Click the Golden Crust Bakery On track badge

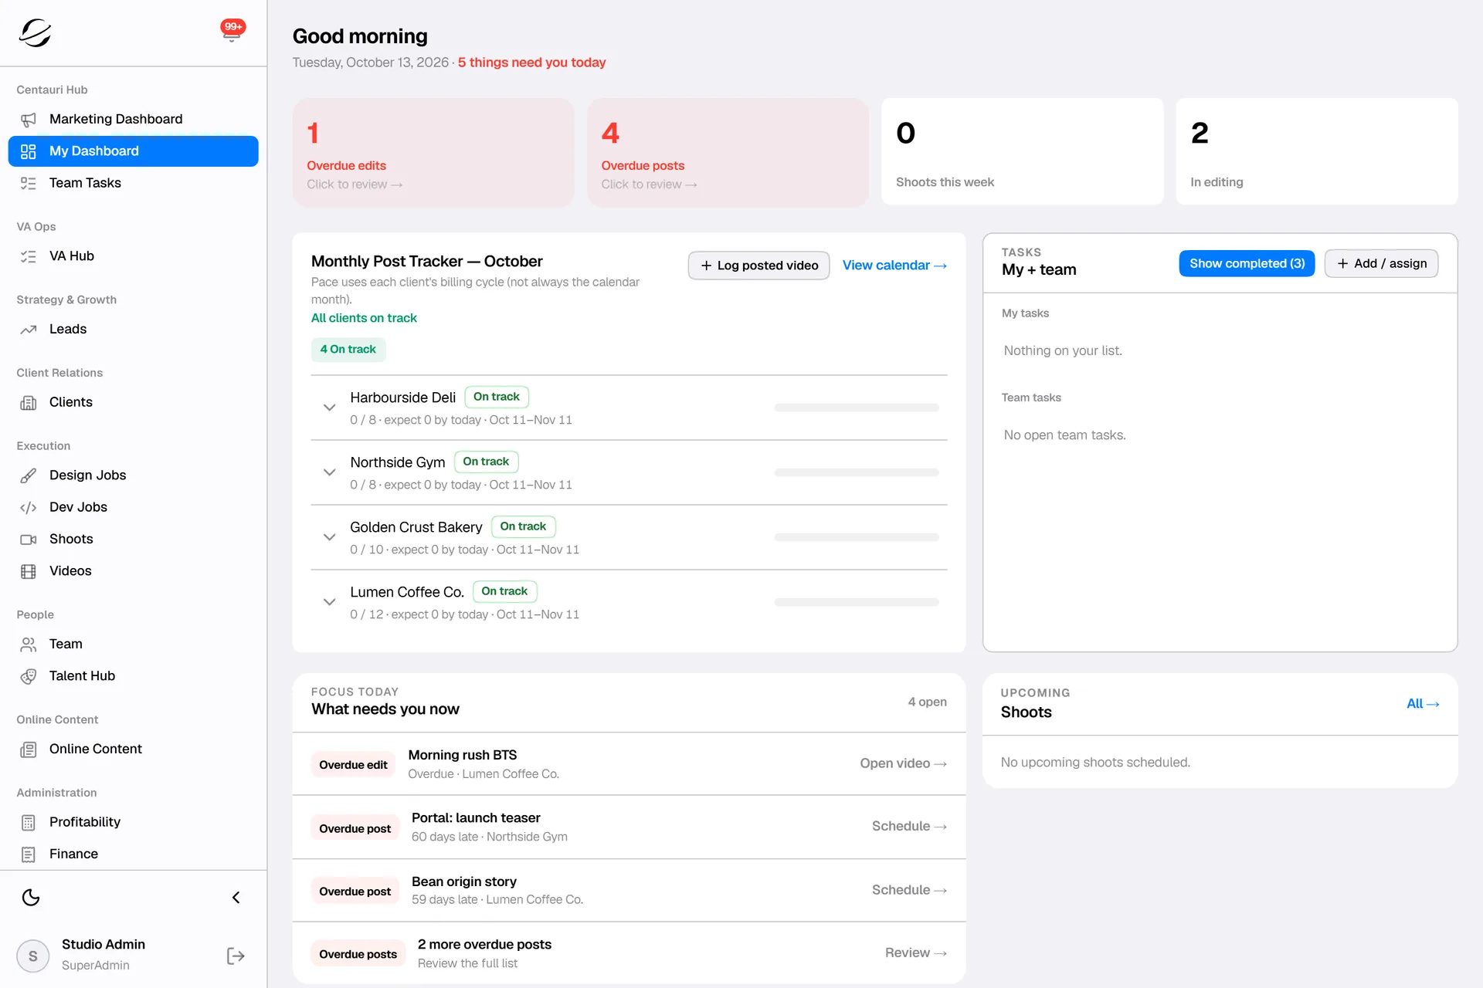(x=523, y=526)
